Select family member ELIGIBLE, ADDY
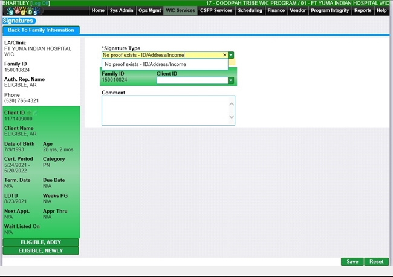 pos(41,243)
